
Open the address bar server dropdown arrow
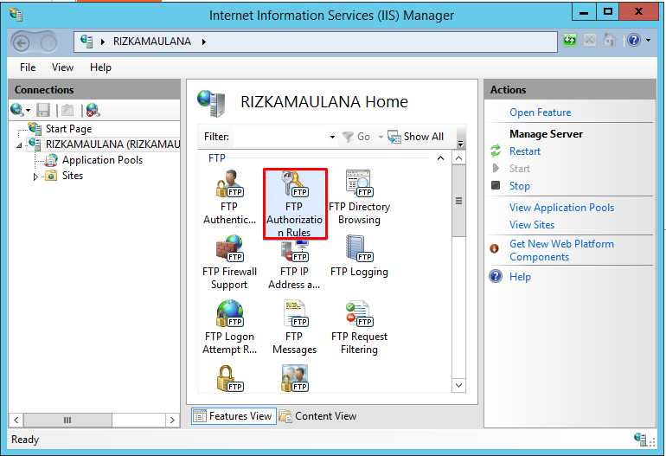tap(103, 42)
